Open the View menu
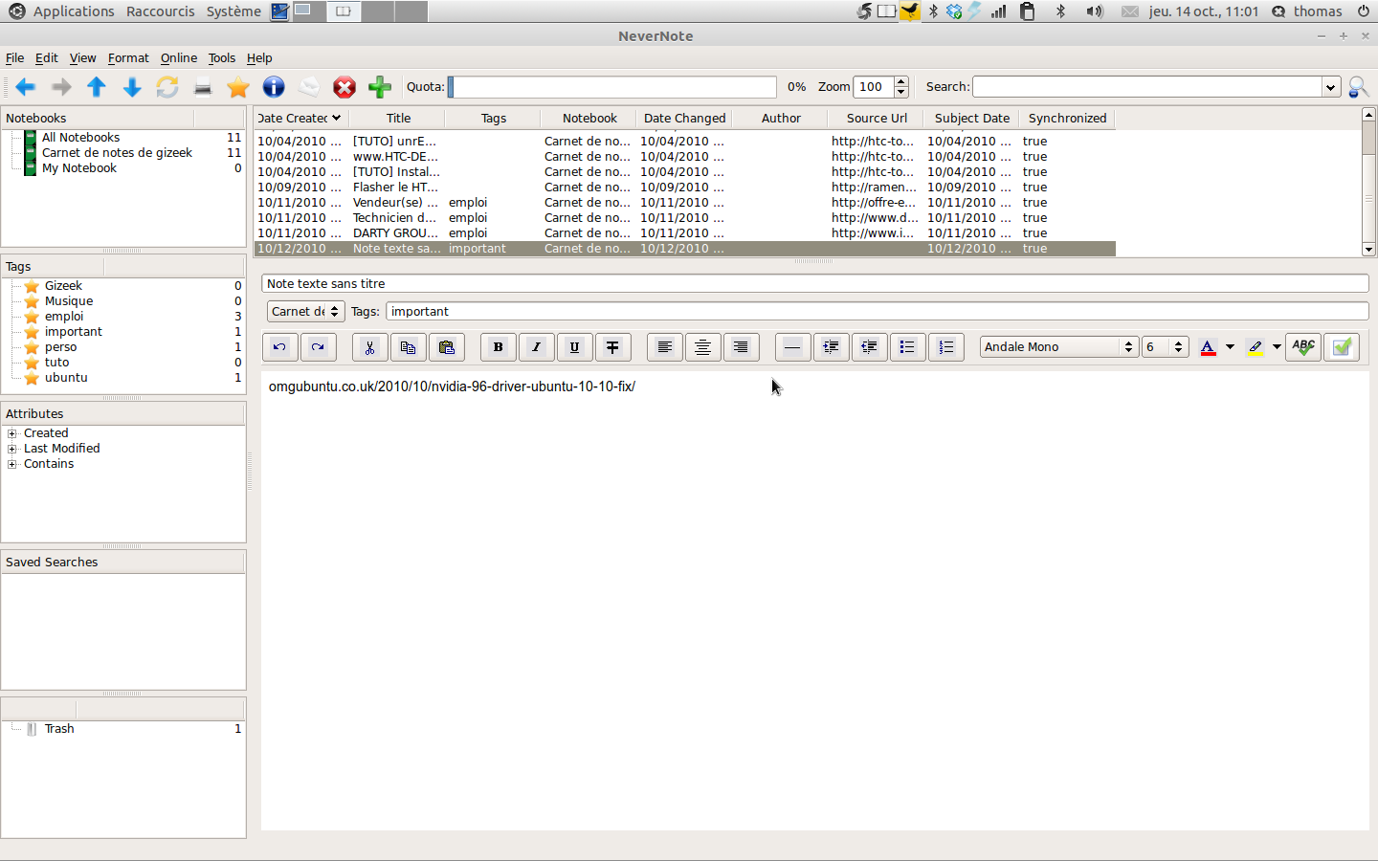This screenshot has width=1378, height=861. coord(82,58)
